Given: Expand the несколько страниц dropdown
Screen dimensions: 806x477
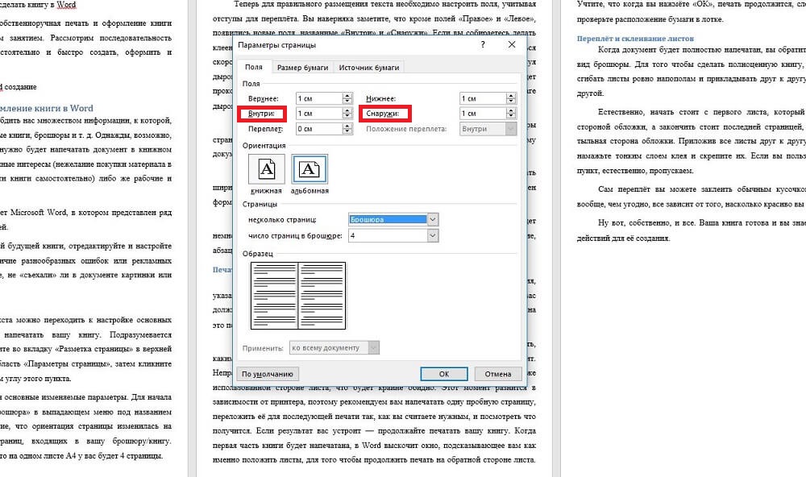Looking at the screenshot, I should point(433,219).
